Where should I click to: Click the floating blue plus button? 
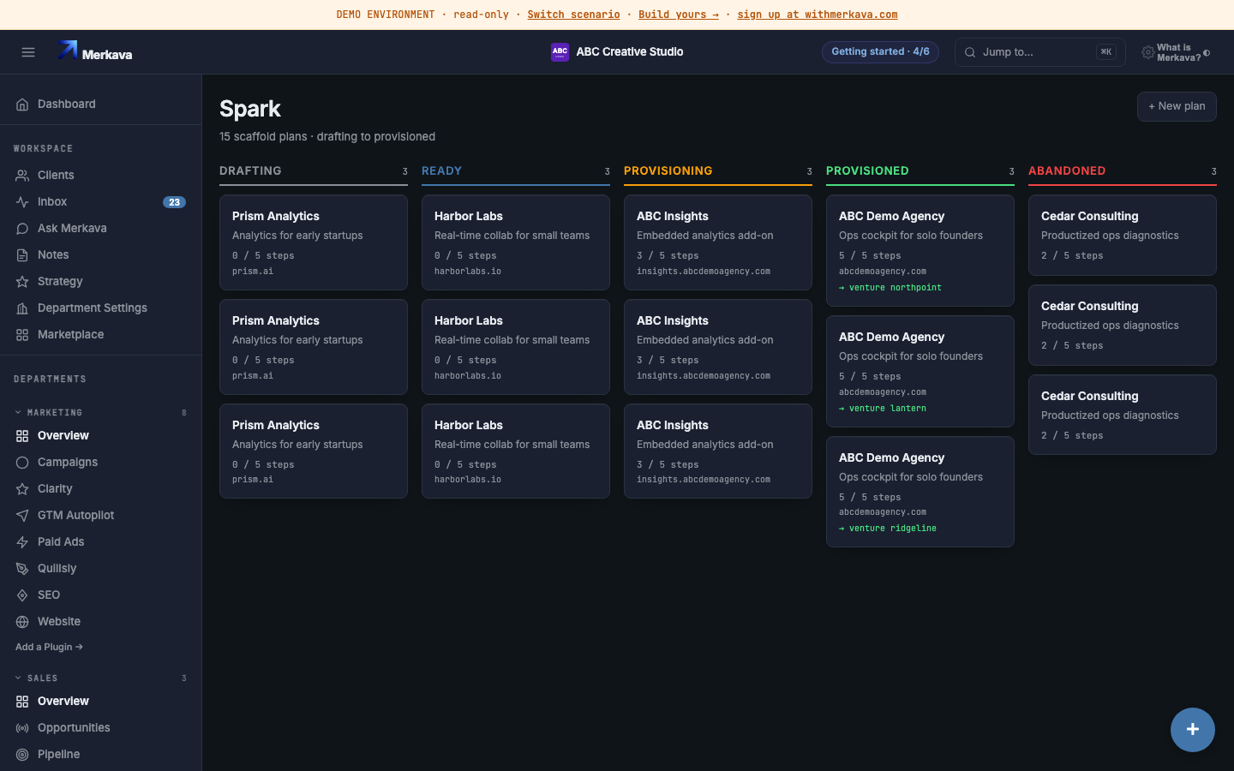(x=1193, y=730)
